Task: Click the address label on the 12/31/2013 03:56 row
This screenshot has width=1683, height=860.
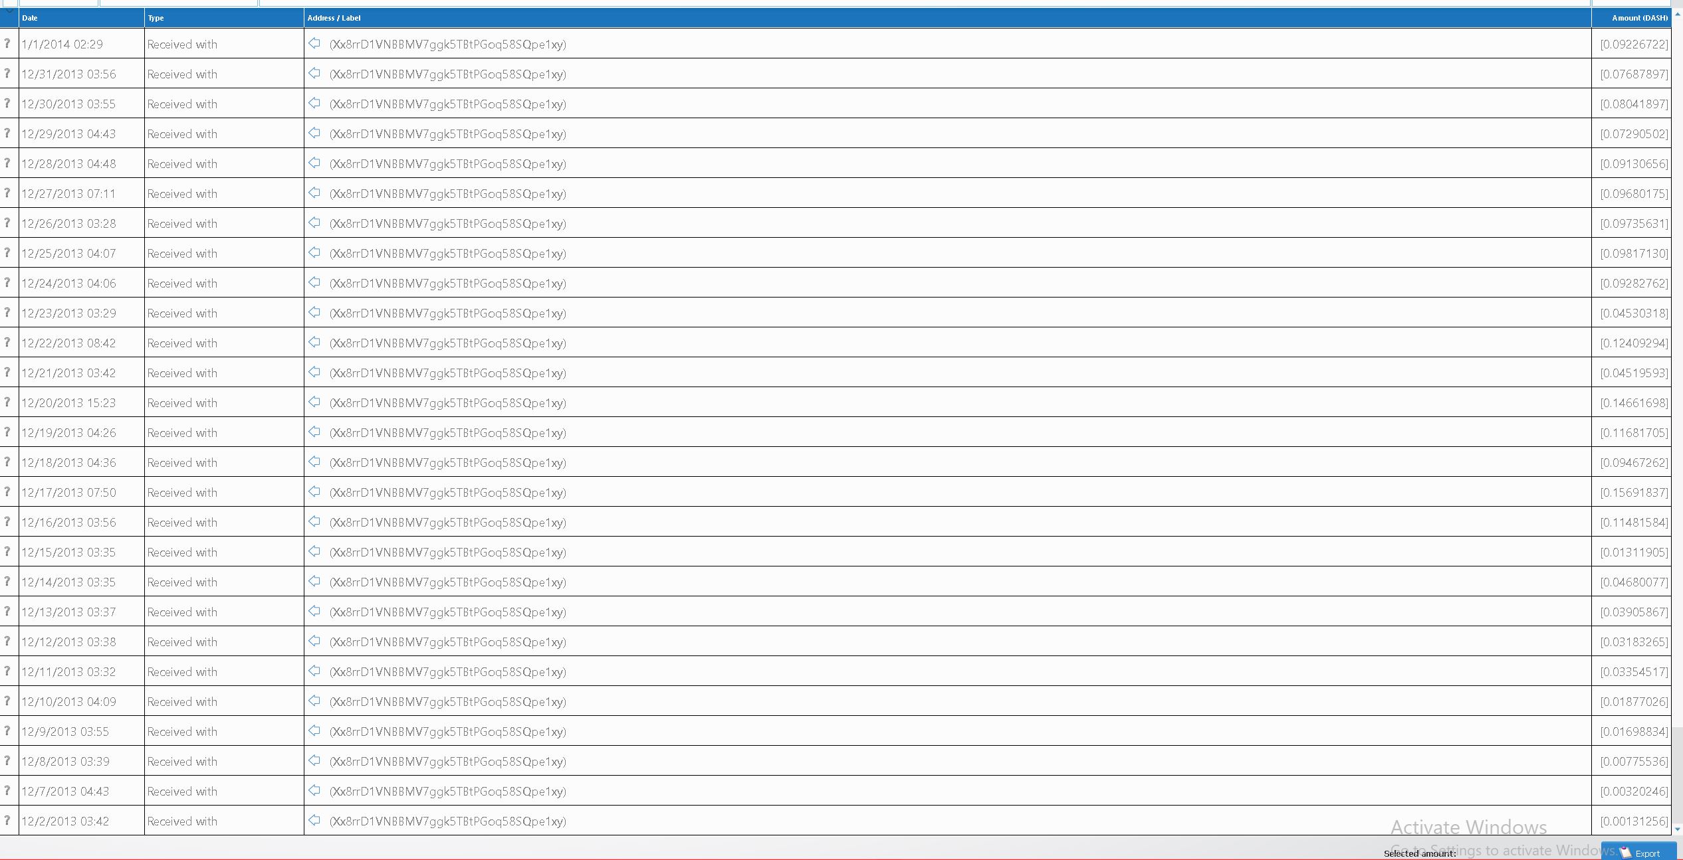Action: tap(448, 74)
